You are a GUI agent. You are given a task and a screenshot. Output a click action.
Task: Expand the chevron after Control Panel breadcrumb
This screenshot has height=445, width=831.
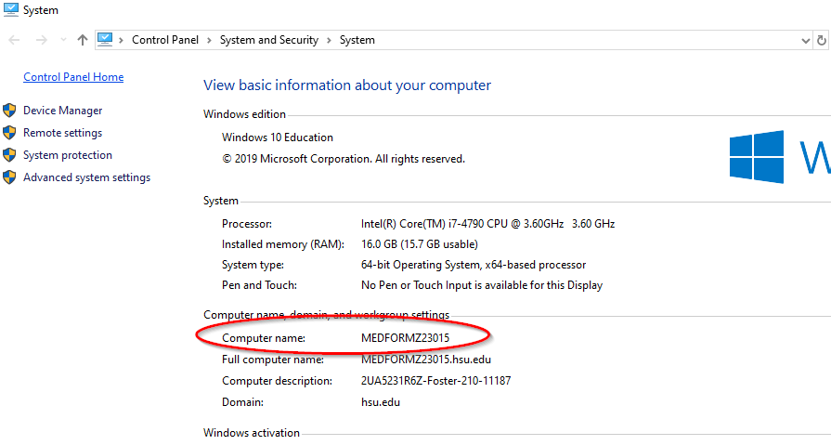(x=209, y=40)
